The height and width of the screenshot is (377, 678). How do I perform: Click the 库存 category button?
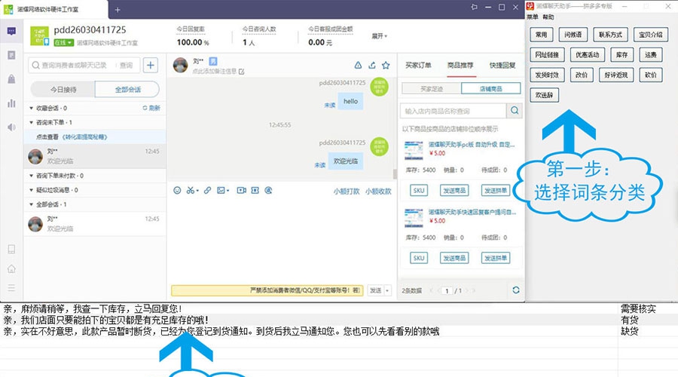click(x=621, y=54)
